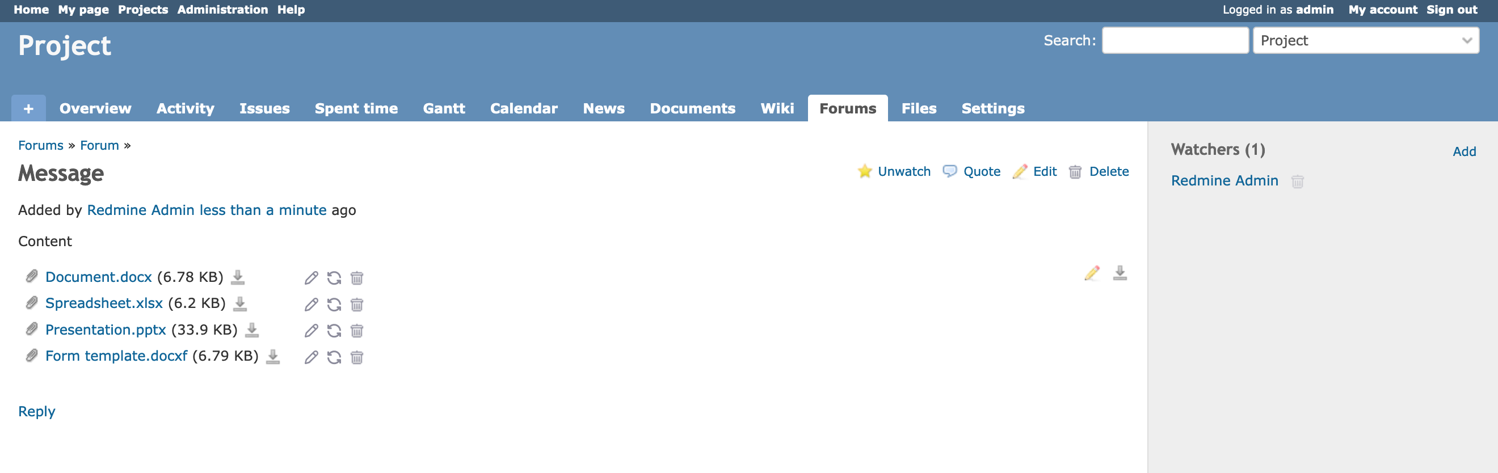Switch to the Activity tab

(x=186, y=108)
